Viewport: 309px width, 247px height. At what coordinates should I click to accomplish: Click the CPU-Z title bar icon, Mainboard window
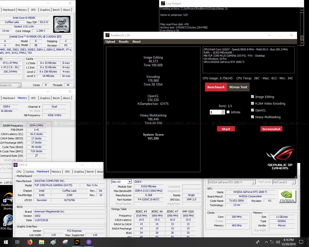click(15, 165)
